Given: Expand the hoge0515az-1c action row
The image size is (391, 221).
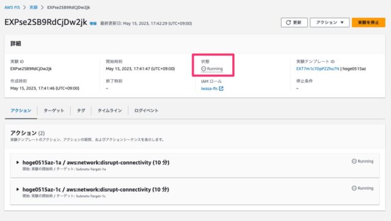Looking at the screenshot, I should (x=18, y=189).
